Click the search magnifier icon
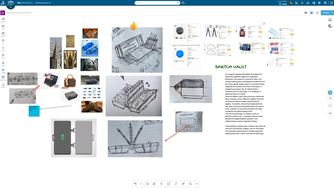Image resolution: width=334 pixels, height=188 pixels. pos(178,3)
